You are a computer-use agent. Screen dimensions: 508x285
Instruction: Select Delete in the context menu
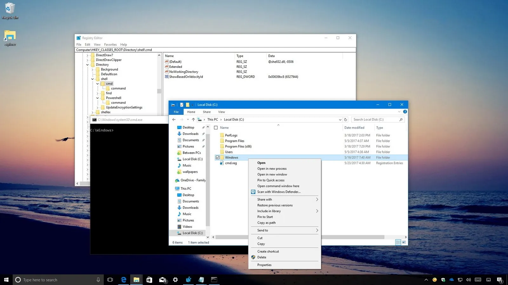[262, 257]
